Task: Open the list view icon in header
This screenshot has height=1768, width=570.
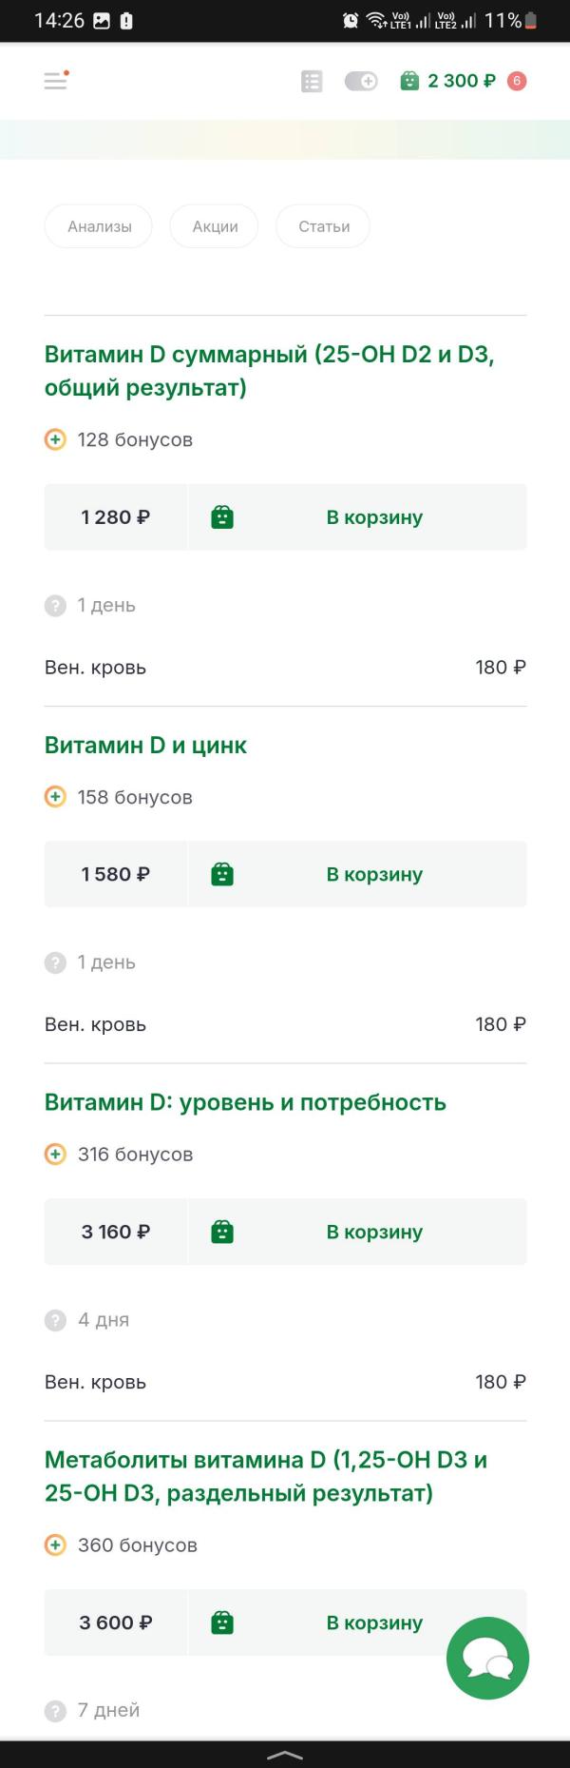Action: tap(312, 82)
